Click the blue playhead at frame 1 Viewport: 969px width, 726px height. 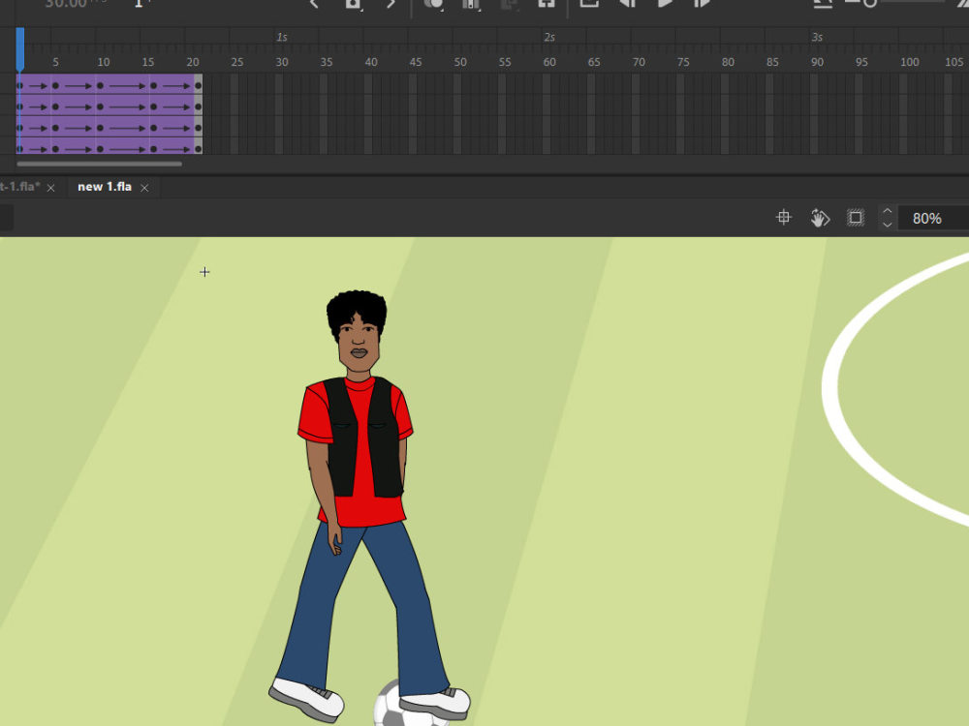19,49
